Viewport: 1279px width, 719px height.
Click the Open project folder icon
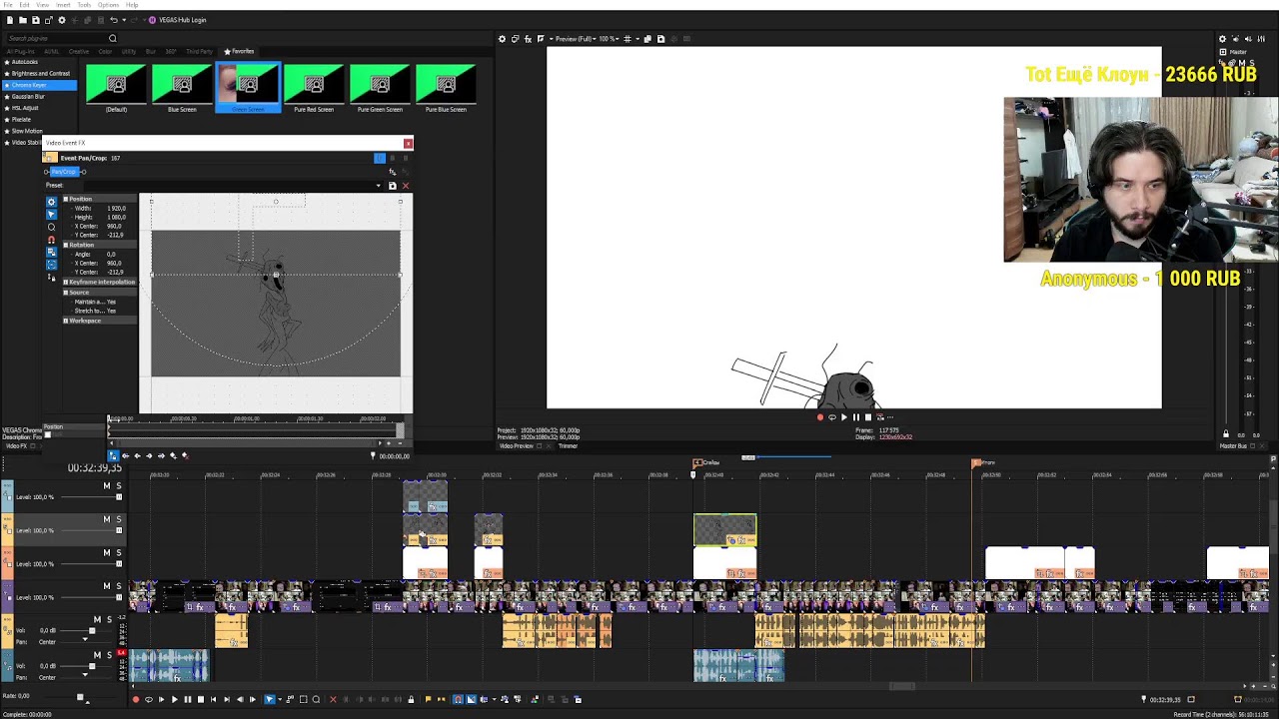tap(23, 20)
